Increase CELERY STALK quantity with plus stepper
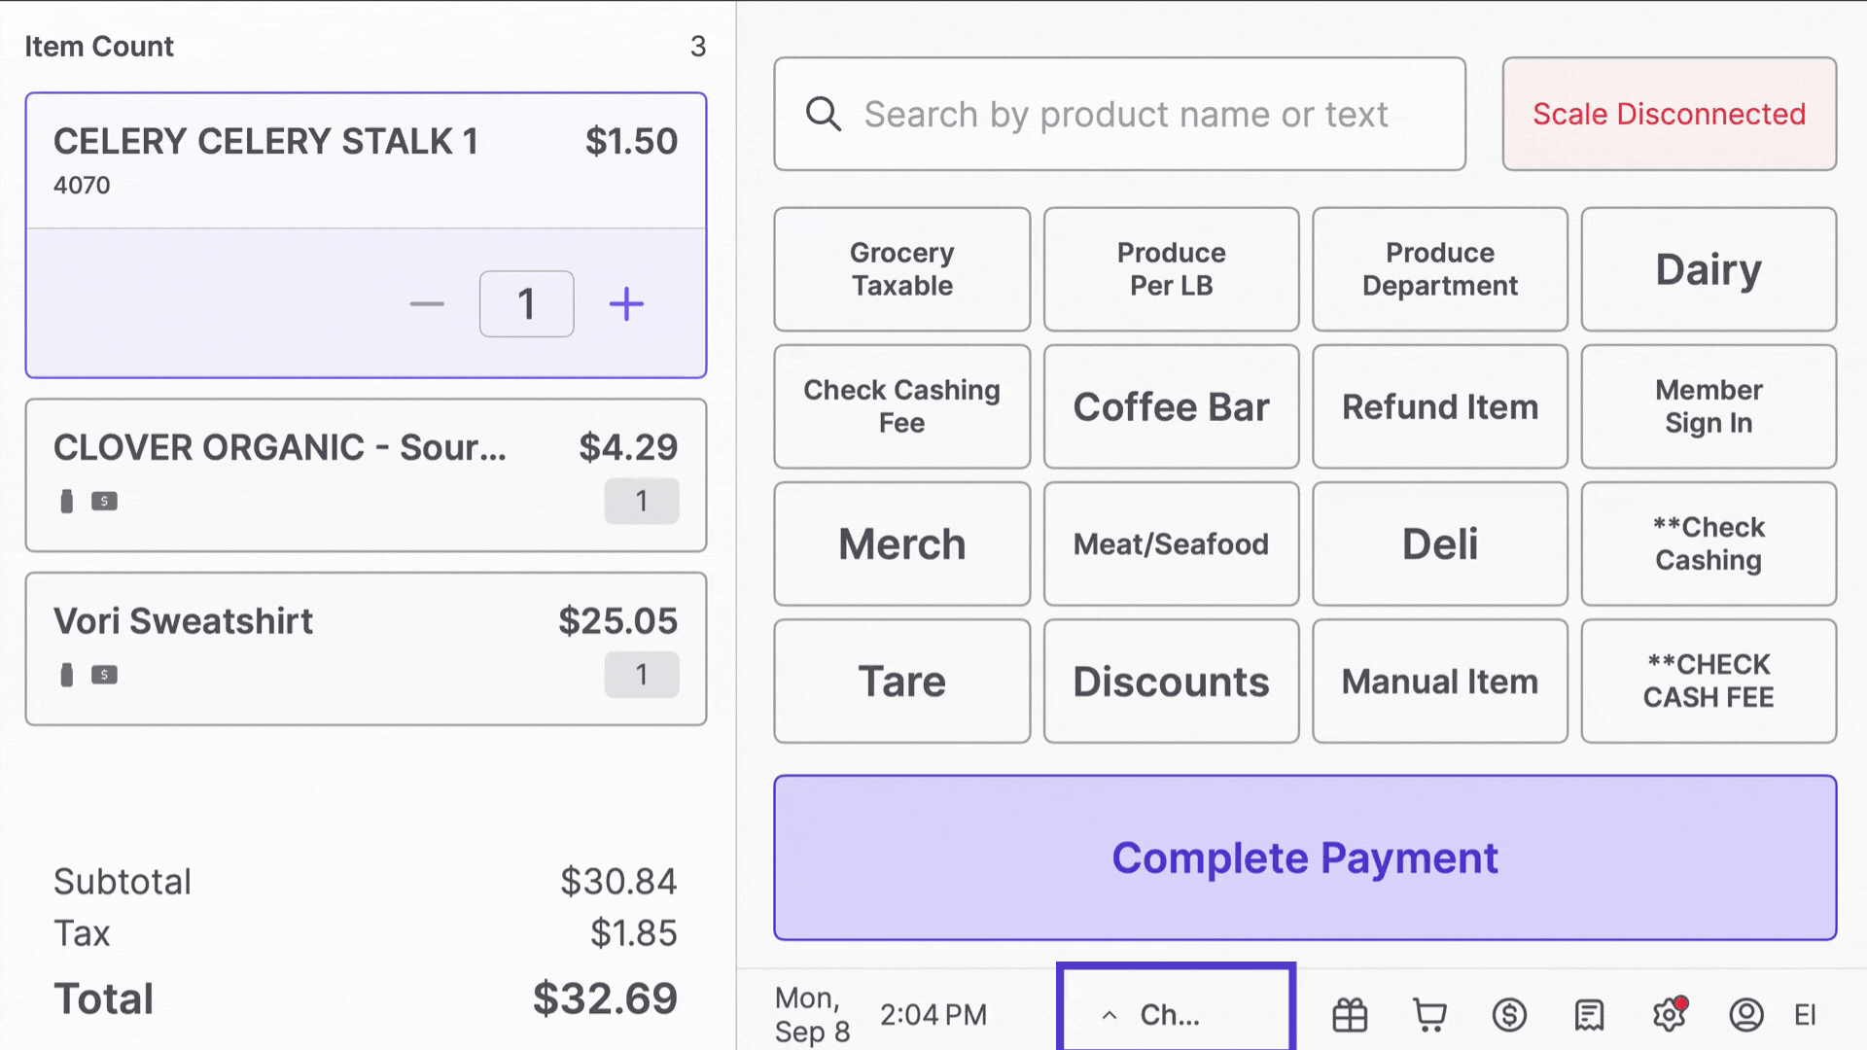The height and width of the screenshot is (1050, 1867). coord(625,303)
